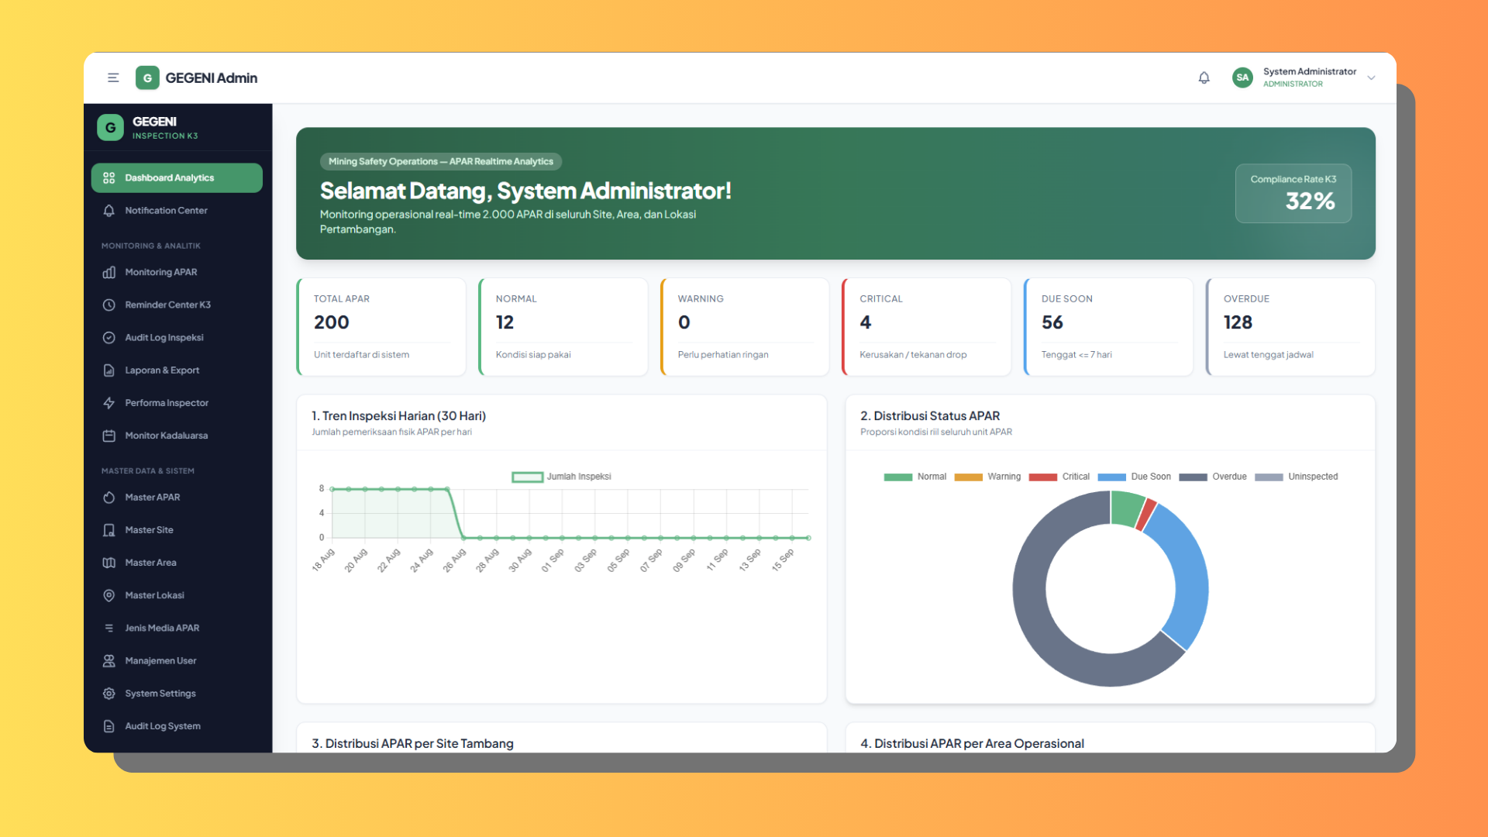Toggle Overdue legend in donut chart
Screen dimensions: 1488x837
point(1213,477)
